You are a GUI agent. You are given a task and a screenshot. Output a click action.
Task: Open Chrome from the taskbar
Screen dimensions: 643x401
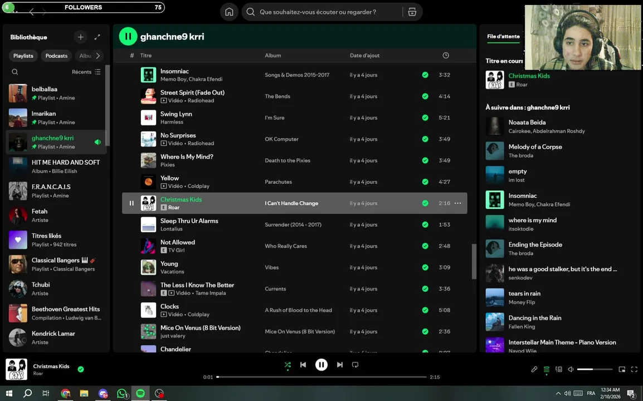tap(65, 393)
